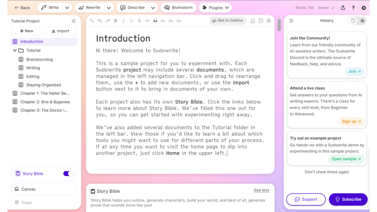Screen dimensions: 377x212
Task: Open the Plugins dropdown menu
Action: 215,8
